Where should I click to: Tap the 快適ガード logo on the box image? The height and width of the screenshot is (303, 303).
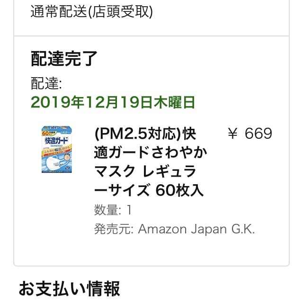click(56, 141)
